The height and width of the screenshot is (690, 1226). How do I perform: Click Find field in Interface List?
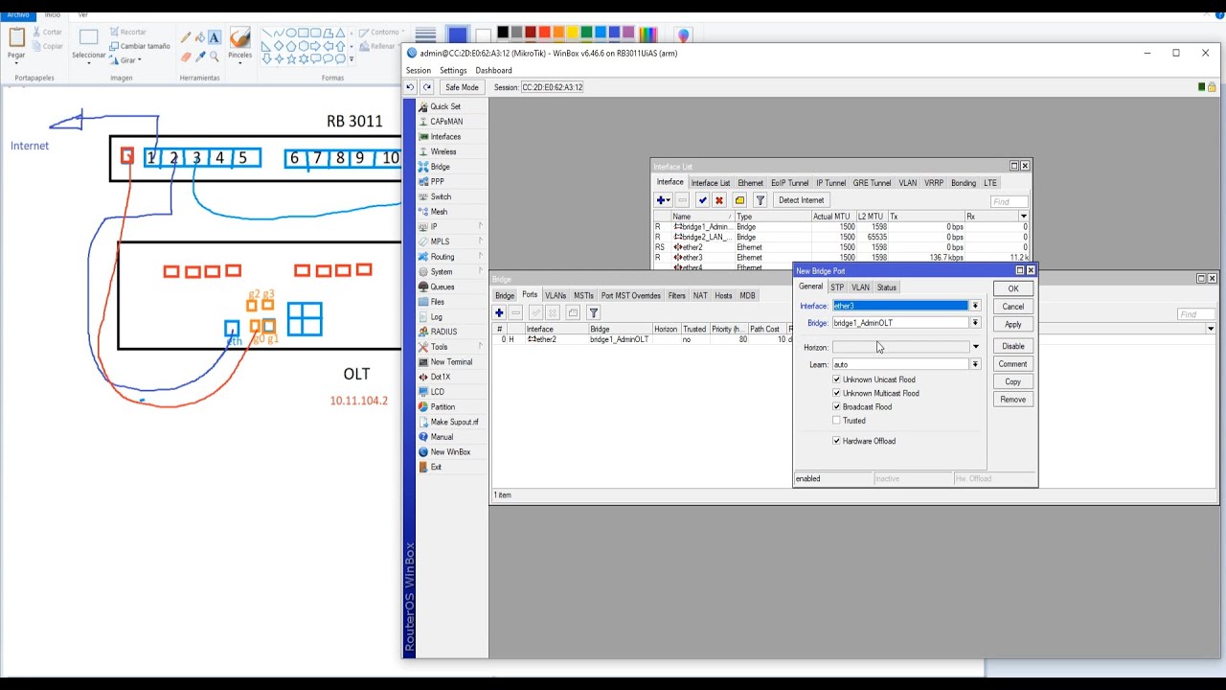(x=1010, y=202)
